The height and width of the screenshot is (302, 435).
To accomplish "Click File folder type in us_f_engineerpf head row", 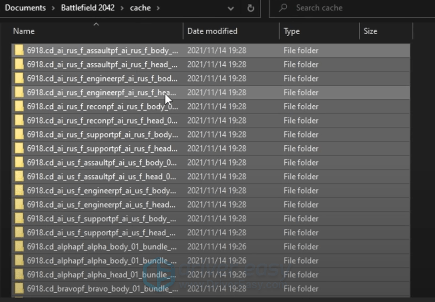I will [301, 205].
